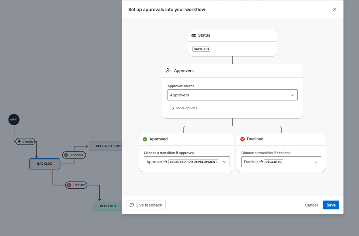This screenshot has width=359, height=236.
Task: Select the DECLINED status node in workflow
Action: (108, 206)
